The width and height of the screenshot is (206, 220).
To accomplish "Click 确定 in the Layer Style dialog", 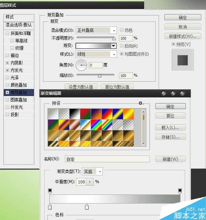I will coord(183,17).
